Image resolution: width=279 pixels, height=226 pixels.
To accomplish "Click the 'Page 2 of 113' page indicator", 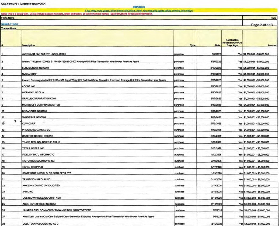I will click(262, 25).
